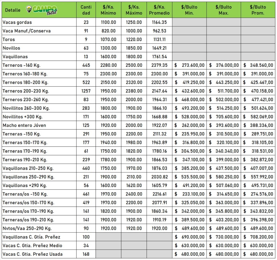Click the $/Ks. Promedio column header
Image resolution: width=277 pixels, height=260 pixels.
(x=159, y=10)
